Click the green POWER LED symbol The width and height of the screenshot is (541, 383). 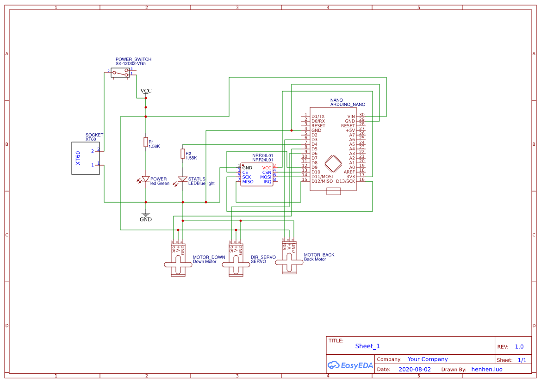pos(146,179)
